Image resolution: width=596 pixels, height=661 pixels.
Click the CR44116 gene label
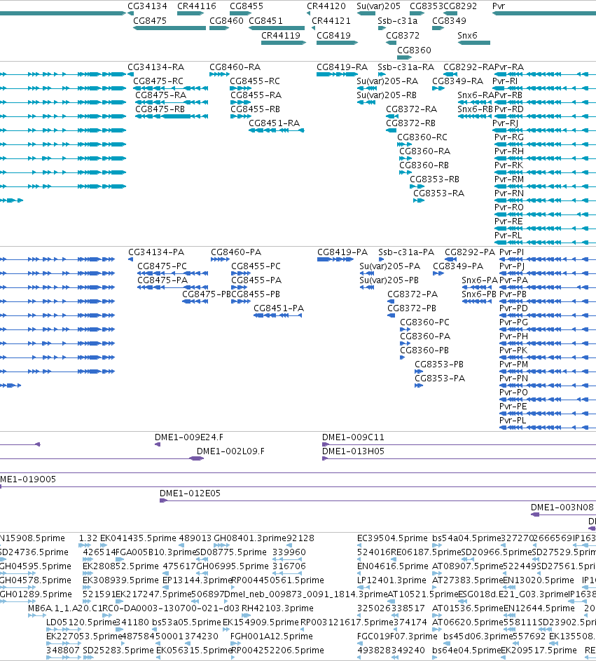(x=197, y=6)
